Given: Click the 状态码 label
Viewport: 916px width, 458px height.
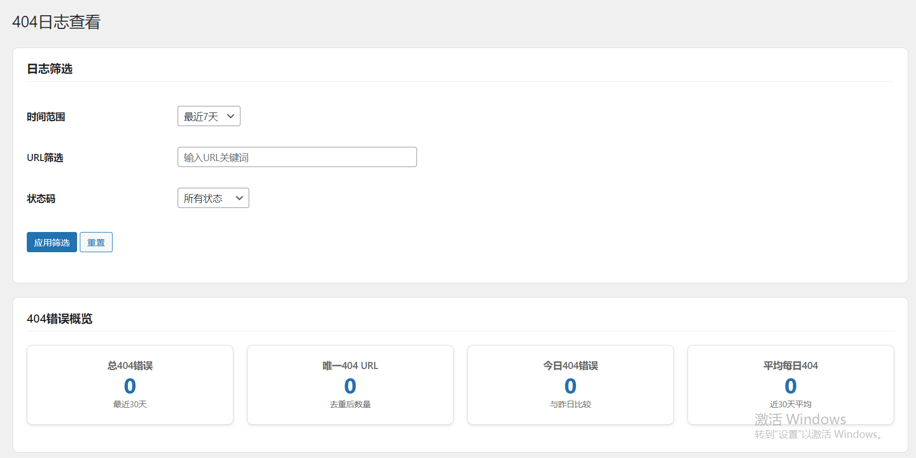Looking at the screenshot, I should coord(41,199).
